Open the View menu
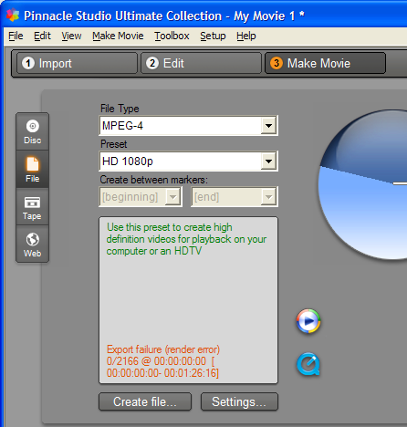Screen dimensions: 407x427 [x=71, y=36]
